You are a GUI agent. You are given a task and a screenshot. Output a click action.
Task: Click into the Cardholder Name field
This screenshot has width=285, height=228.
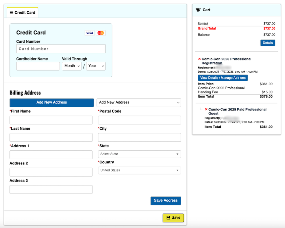tap(38, 66)
